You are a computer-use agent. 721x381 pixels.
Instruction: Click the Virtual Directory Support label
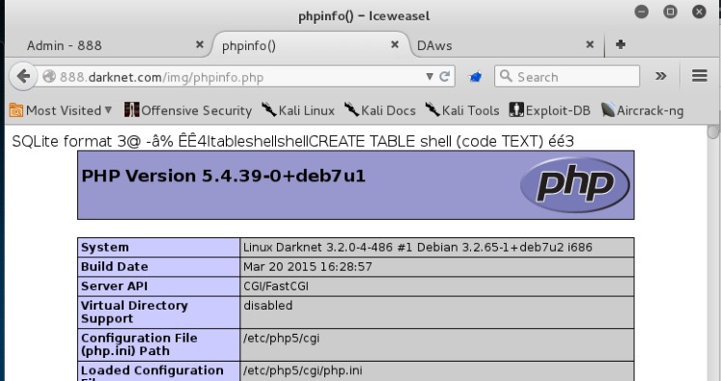point(134,313)
